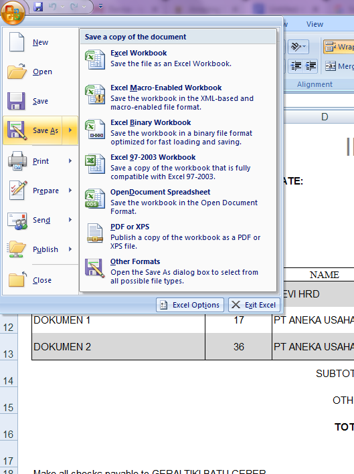Click the Redo arrow in Quick Access Toolbar
354x474 pixels.
point(74,6)
